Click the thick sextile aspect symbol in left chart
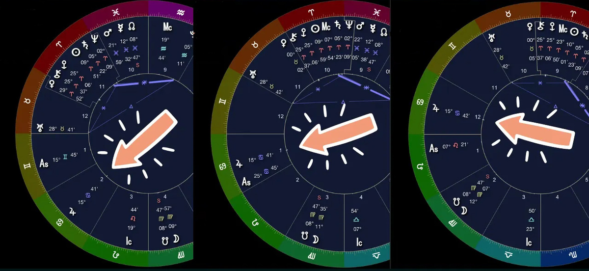This screenshot has height=271, width=589. point(144,83)
